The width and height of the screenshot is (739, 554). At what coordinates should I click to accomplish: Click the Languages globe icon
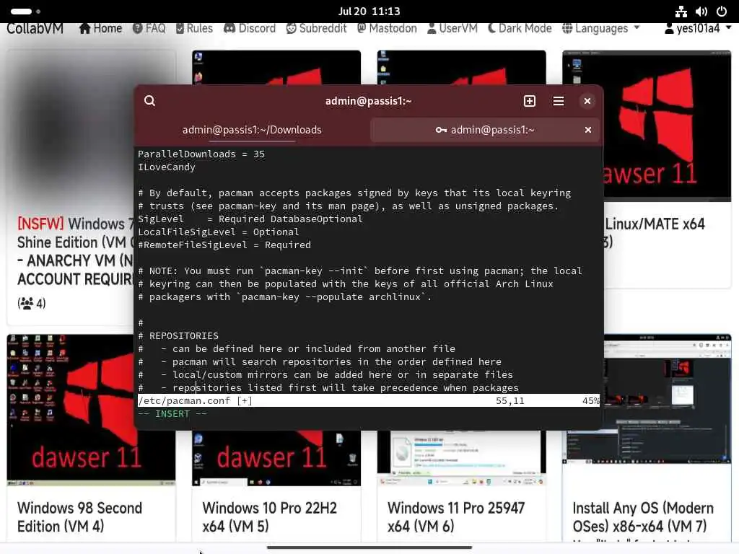567,28
